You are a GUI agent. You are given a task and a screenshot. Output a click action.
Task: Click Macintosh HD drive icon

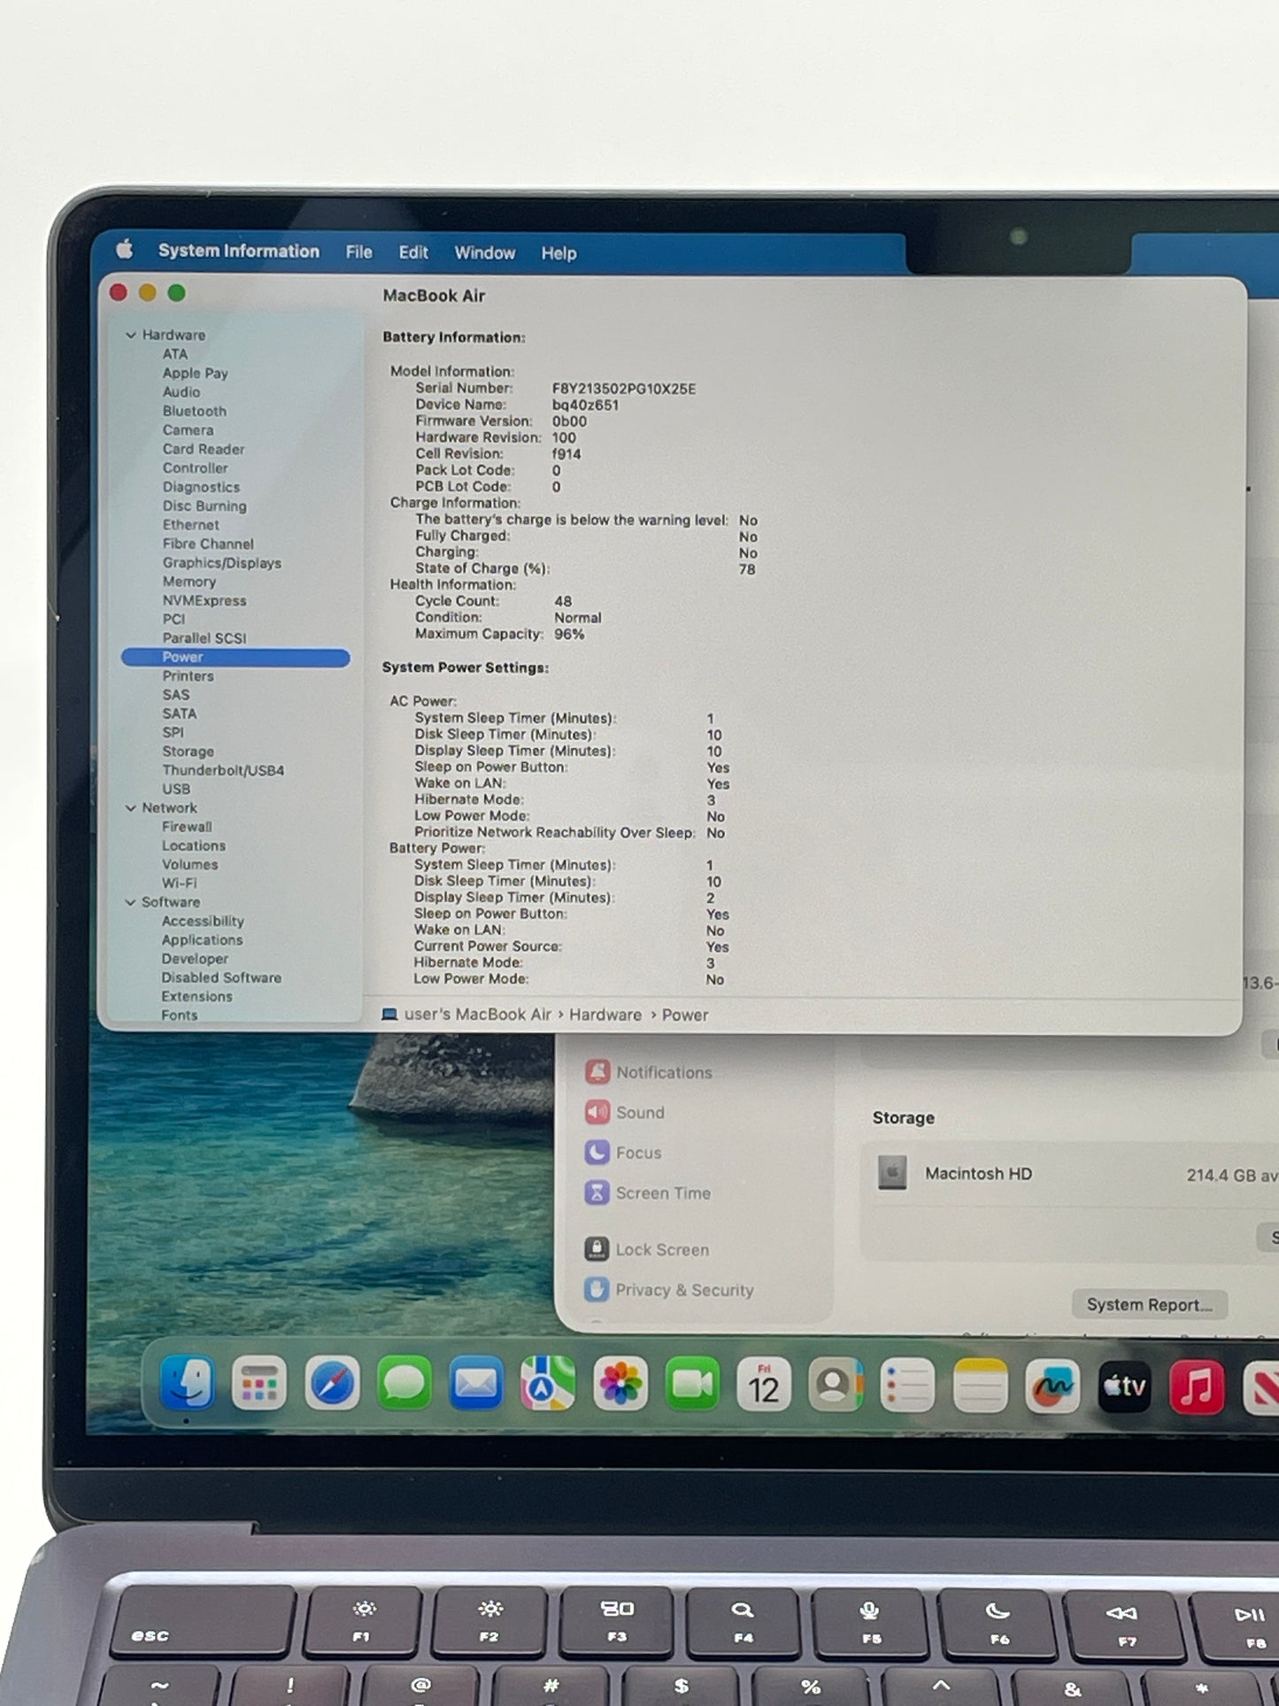point(892,1173)
